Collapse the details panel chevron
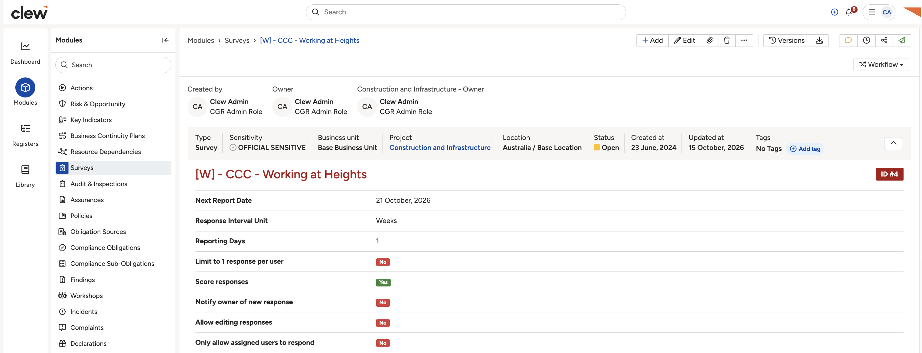The width and height of the screenshot is (922, 353). [x=893, y=143]
